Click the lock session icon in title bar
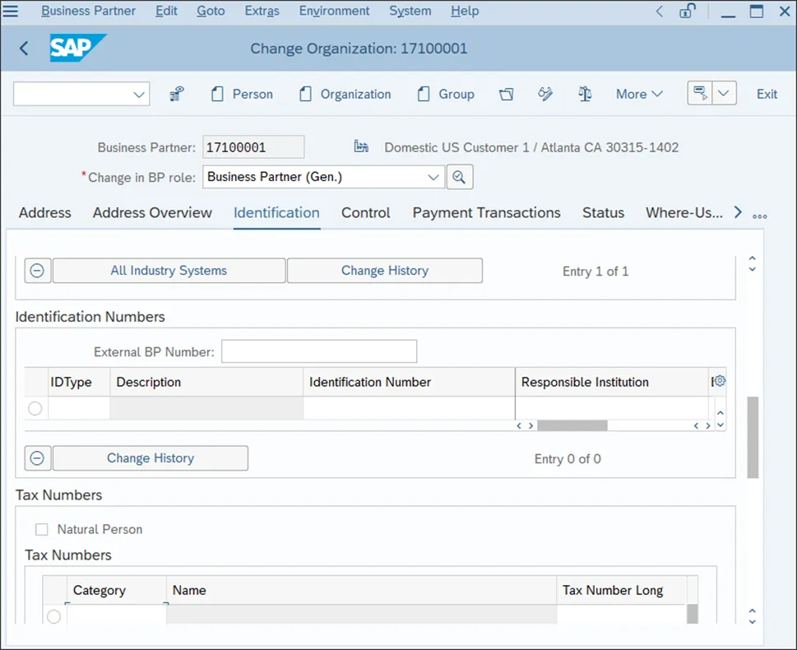The width and height of the screenshot is (797, 650). [x=688, y=11]
